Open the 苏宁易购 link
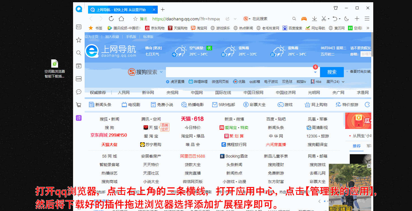Viewport: 412px width, 211px height. [x=151, y=145]
